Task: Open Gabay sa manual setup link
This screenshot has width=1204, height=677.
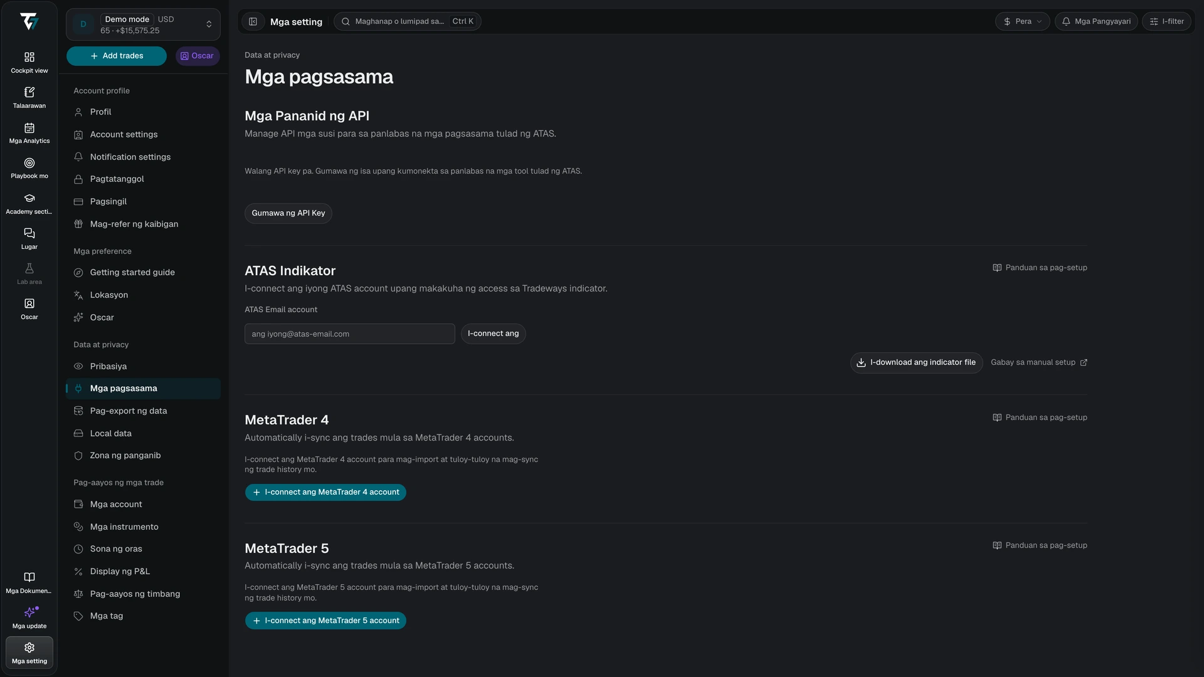Action: (1038, 363)
